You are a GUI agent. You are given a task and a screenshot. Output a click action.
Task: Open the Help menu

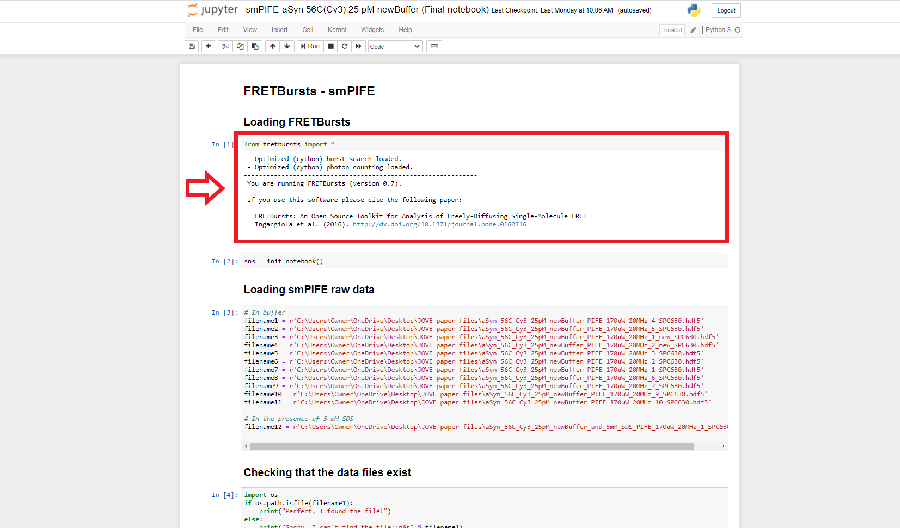[x=405, y=30]
